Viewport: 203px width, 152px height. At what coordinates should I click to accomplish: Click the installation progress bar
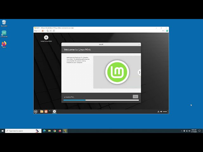click(101, 100)
